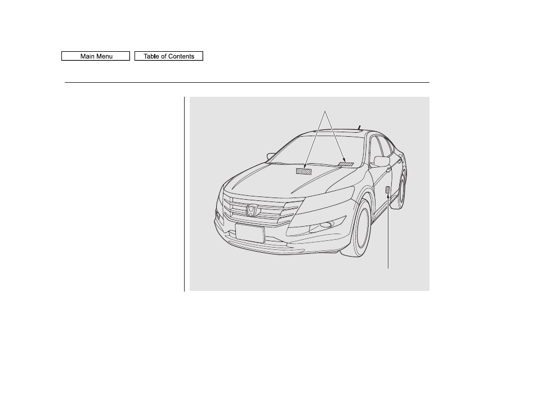Click the hatched label on the door jamb
Screen dimensions: 537x399
pyautogui.click(x=388, y=190)
